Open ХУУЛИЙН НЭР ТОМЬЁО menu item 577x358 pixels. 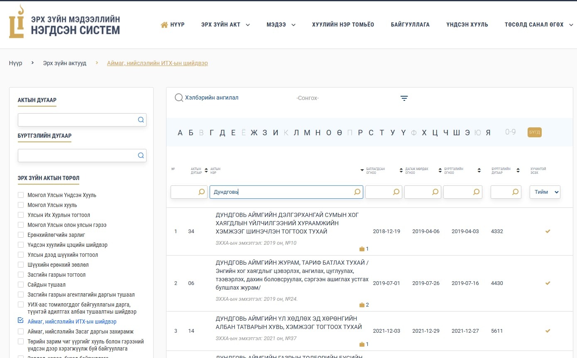[x=343, y=25]
